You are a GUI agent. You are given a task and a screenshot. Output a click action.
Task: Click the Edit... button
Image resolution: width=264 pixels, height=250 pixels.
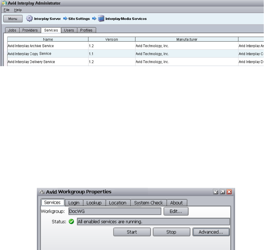pyautogui.click(x=176, y=211)
